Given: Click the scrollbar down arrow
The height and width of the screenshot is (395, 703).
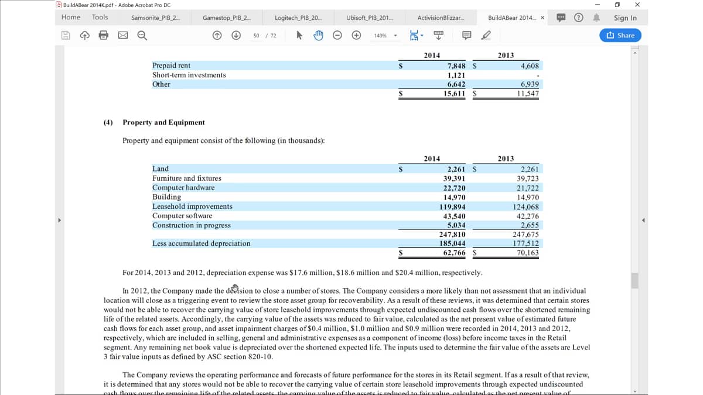Looking at the screenshot, I should click(x=634, y=390).
